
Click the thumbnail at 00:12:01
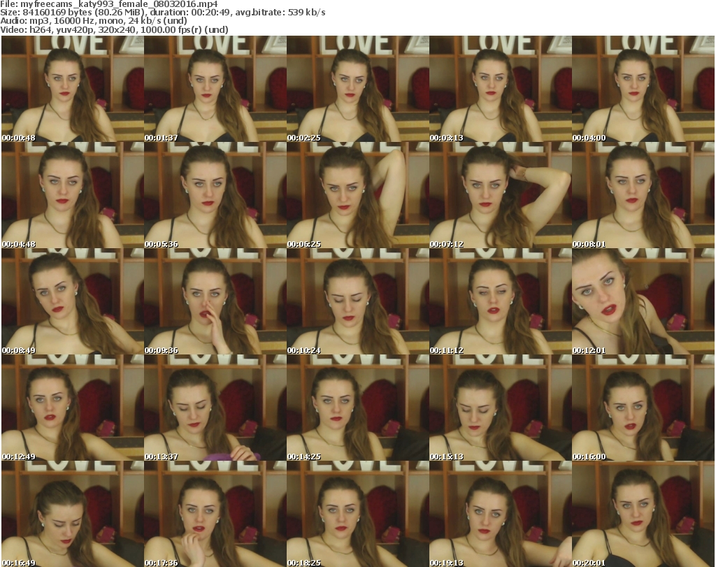pyautogui.click(x=643, y=302)
